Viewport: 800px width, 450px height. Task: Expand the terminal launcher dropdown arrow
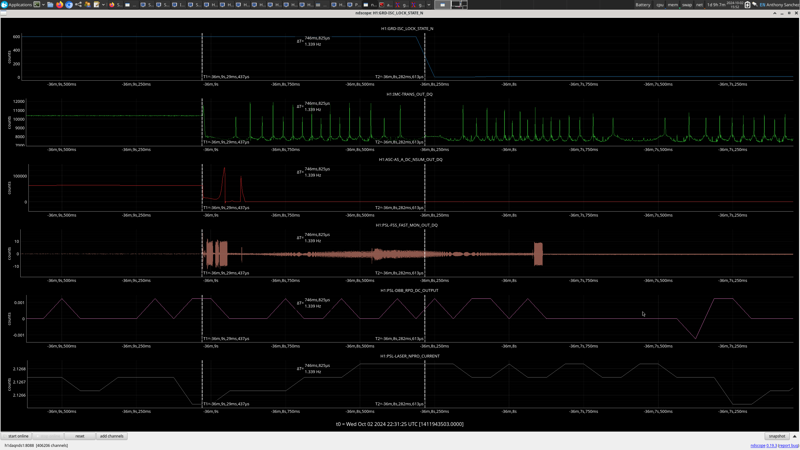click(43, 5)
